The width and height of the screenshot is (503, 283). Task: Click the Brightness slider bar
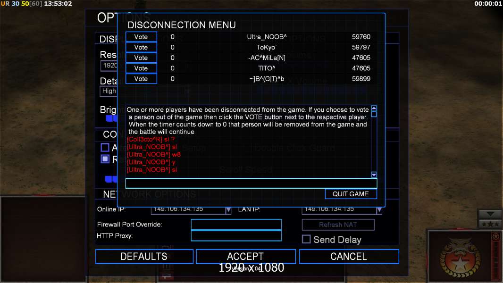tap(112, 118)
